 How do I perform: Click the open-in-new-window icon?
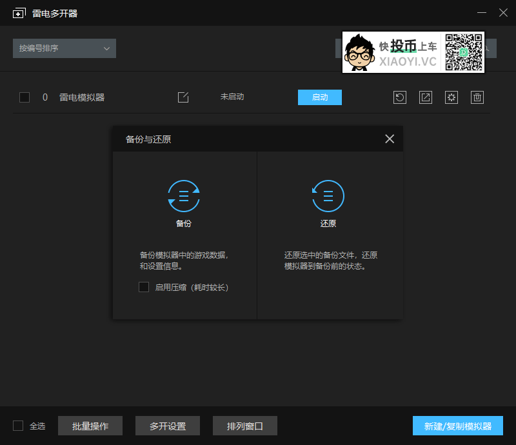click(x=425, y=97)
